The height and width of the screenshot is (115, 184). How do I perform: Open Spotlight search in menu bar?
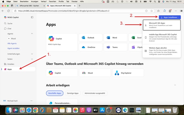click(x=155, y=2)
